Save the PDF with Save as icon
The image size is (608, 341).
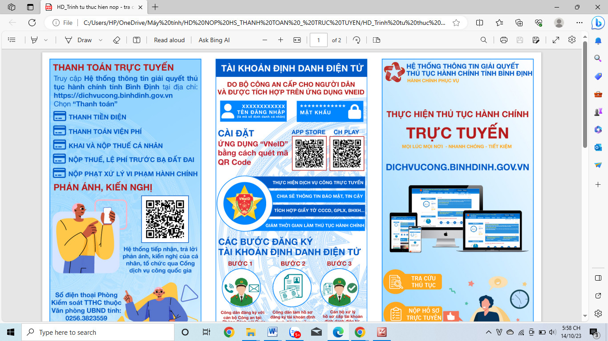(536, 40)
